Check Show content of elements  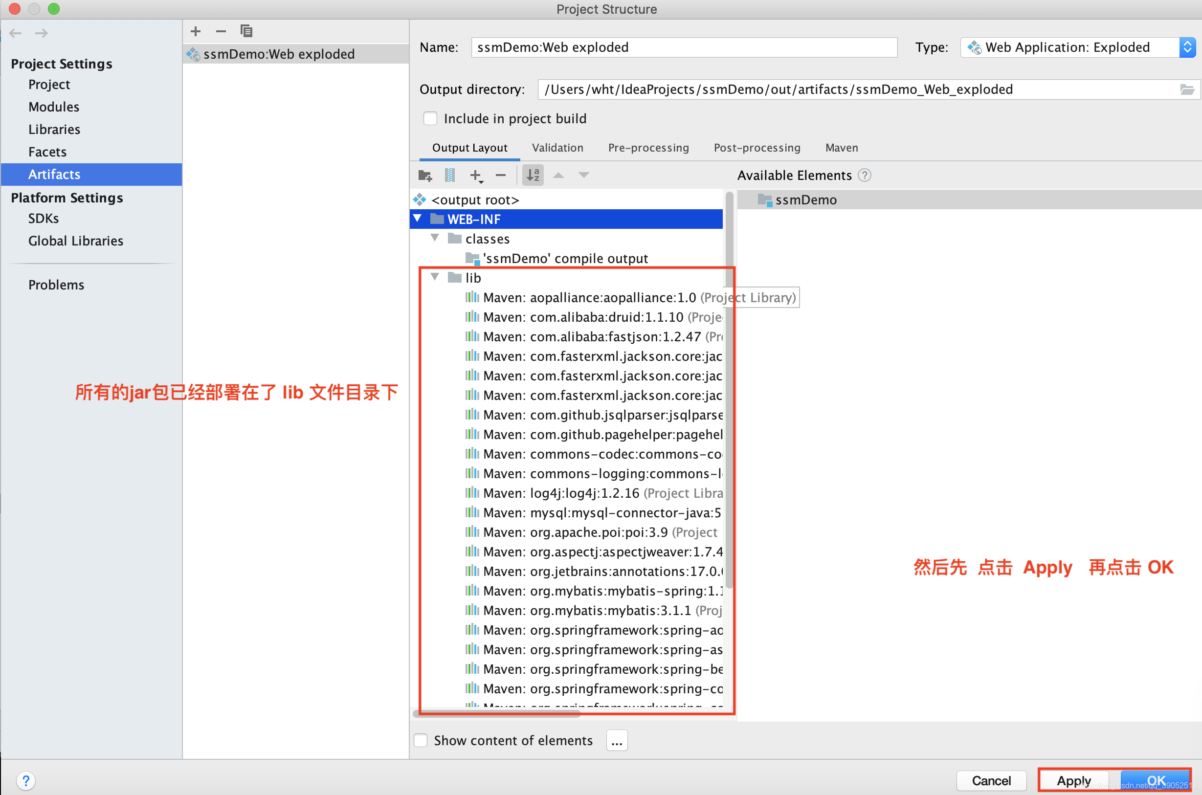coord(421,740)
